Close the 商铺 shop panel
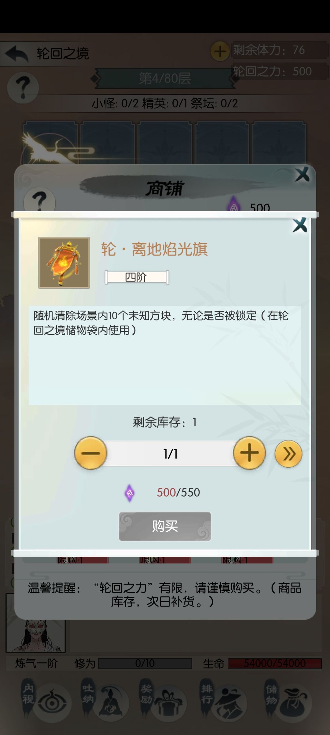Image resolution: width=330 pixels, height=735 pixels. [302, 175]
